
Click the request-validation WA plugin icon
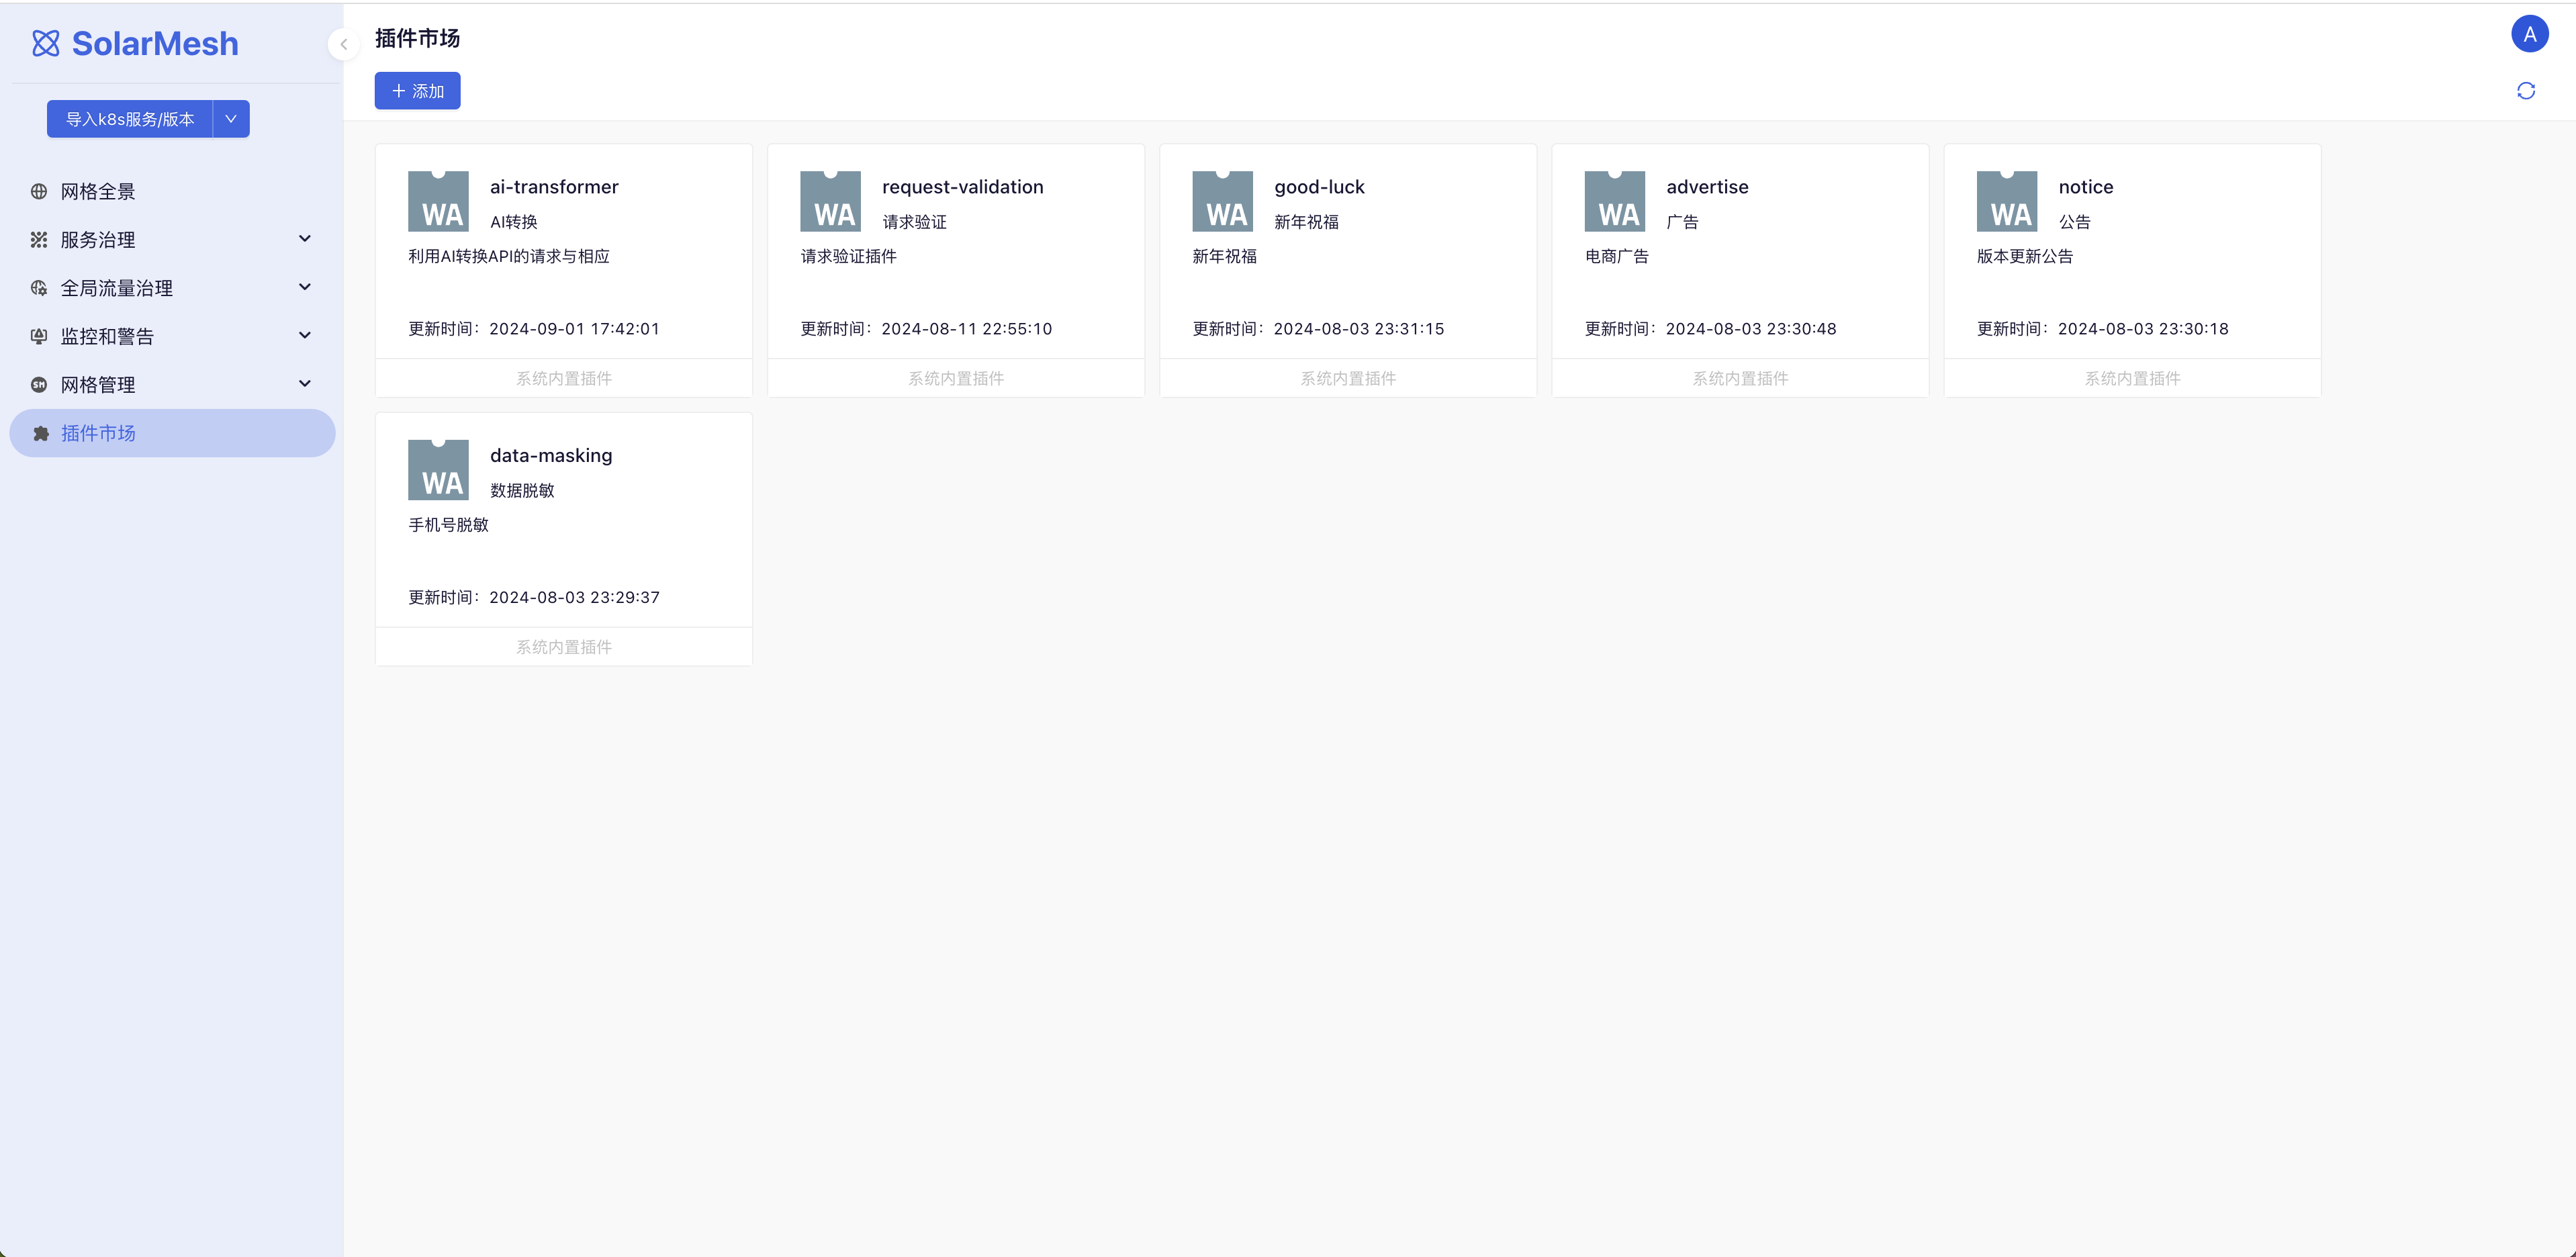click(830, 201)
